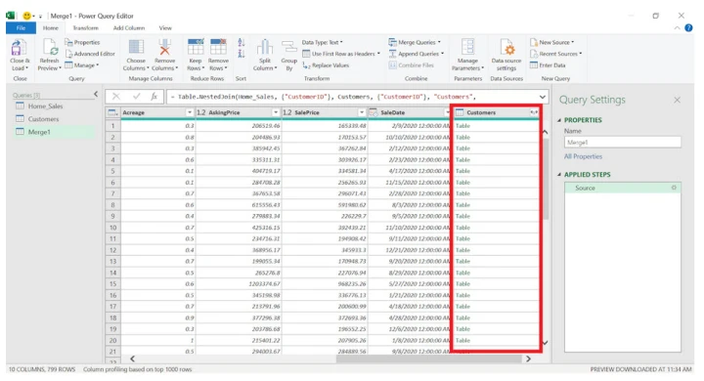Switch to the Add Column tab

tap(129, 27)
